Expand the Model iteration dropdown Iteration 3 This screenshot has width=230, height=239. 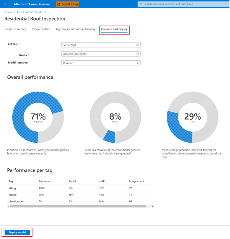101,63
